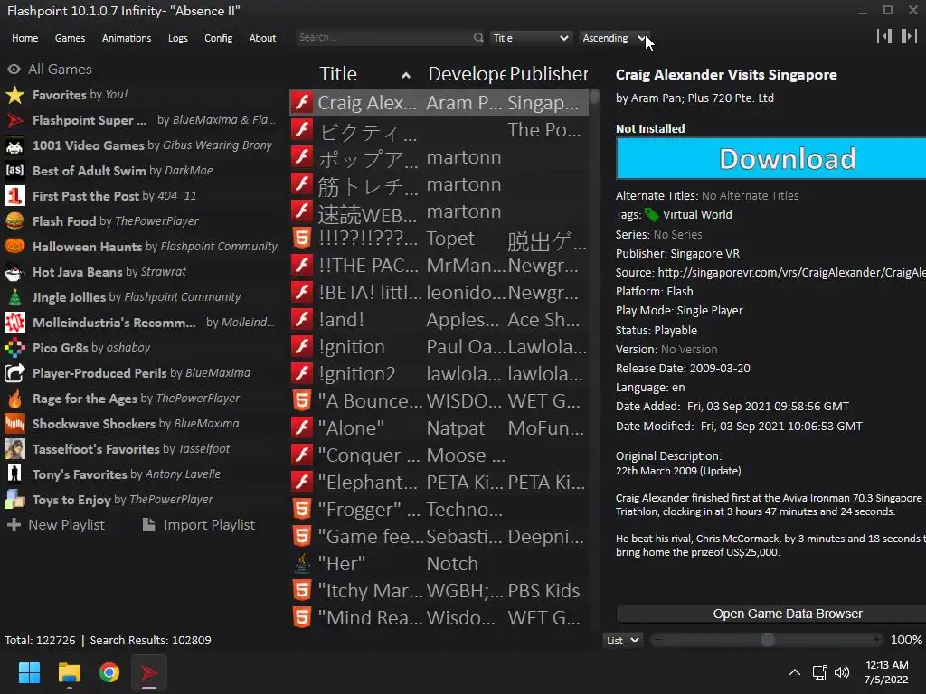The image size is (926, 694).
Task: Click the Flashpoint Super playlist red arrow icon
Action: [14, 120]
